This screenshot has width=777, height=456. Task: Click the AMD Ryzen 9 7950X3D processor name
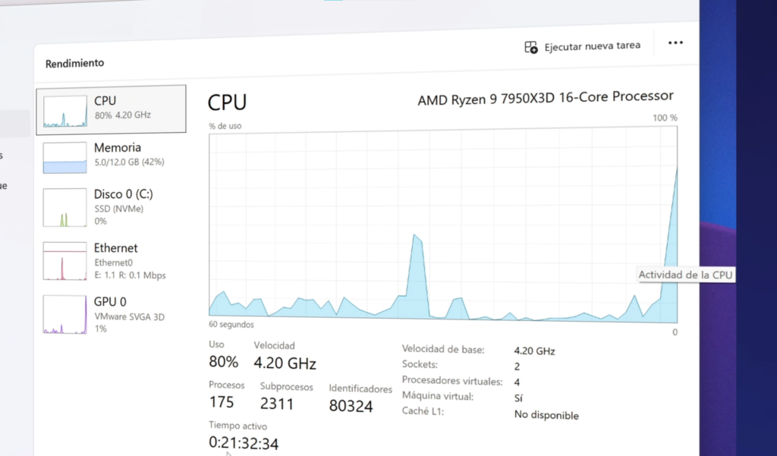pos(545,98)
